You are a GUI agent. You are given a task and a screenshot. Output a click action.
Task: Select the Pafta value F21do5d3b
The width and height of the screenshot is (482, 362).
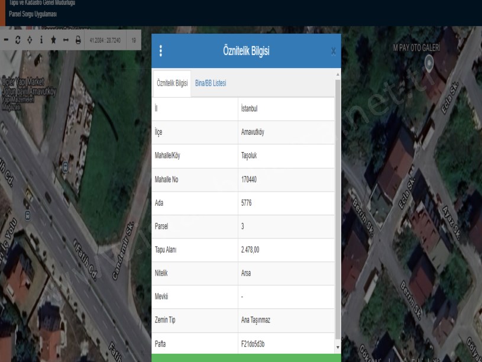click(x=253, y=344)
